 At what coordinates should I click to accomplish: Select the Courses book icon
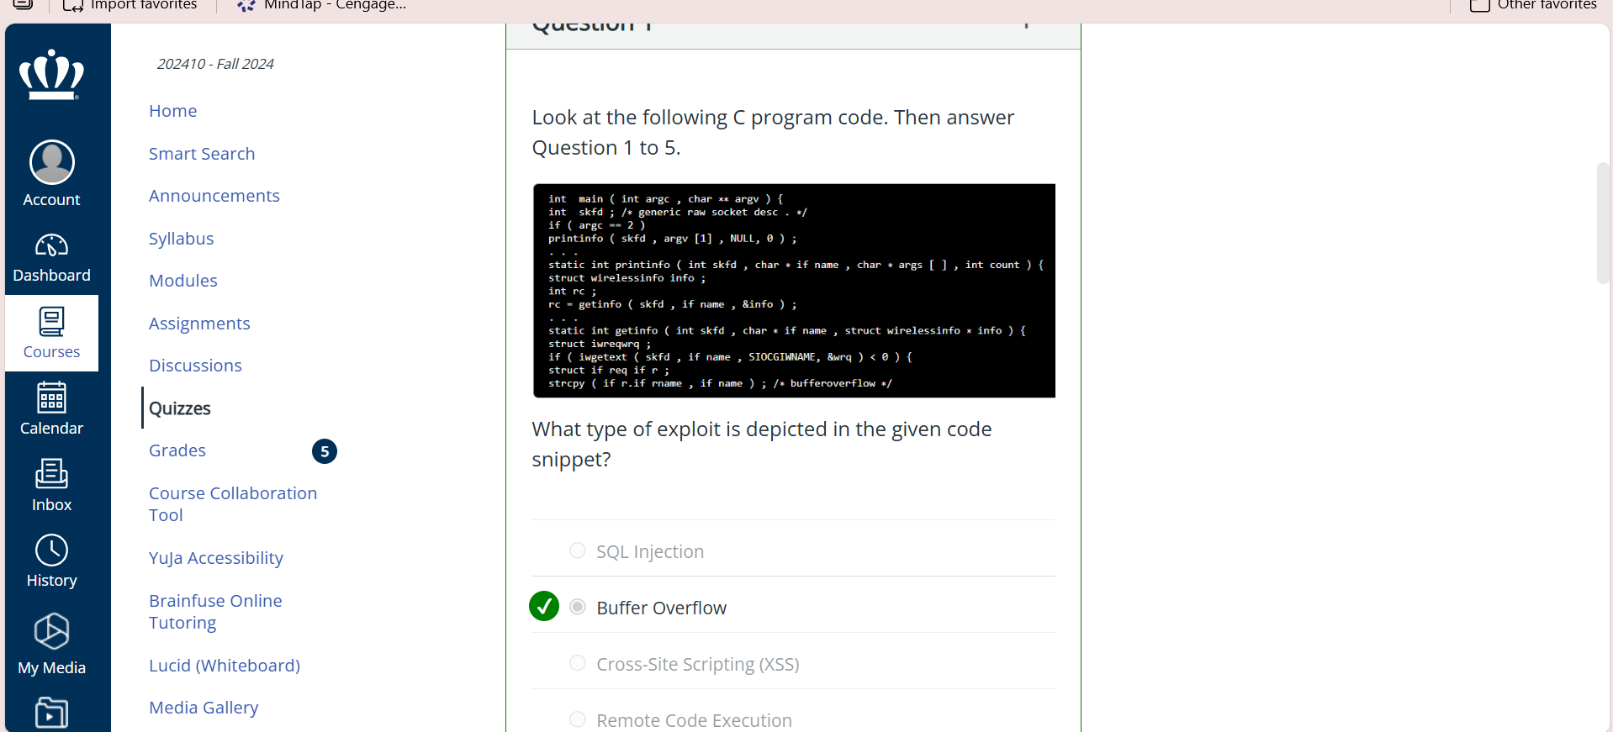pyautogui.click(x=51, y=322)
